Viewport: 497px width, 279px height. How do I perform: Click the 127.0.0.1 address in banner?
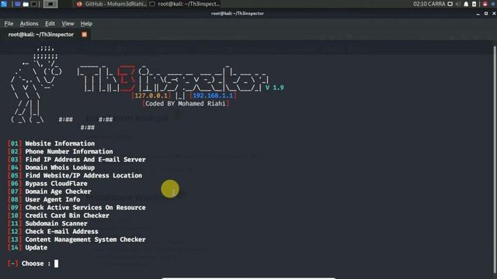(151, 95)
